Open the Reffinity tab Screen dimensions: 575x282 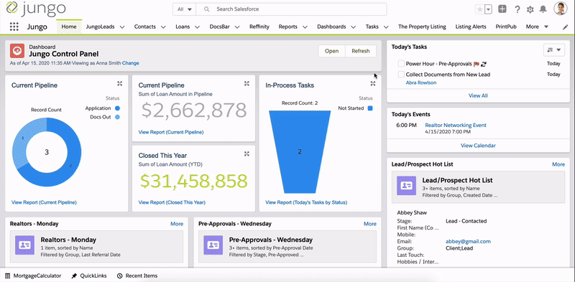point(259,27)
